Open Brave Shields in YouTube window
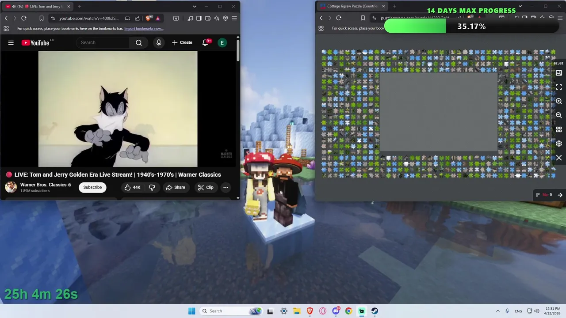Screen dimensions: 566x318 [148, 18]
